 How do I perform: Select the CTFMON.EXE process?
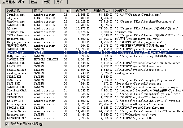coord(94,97)
